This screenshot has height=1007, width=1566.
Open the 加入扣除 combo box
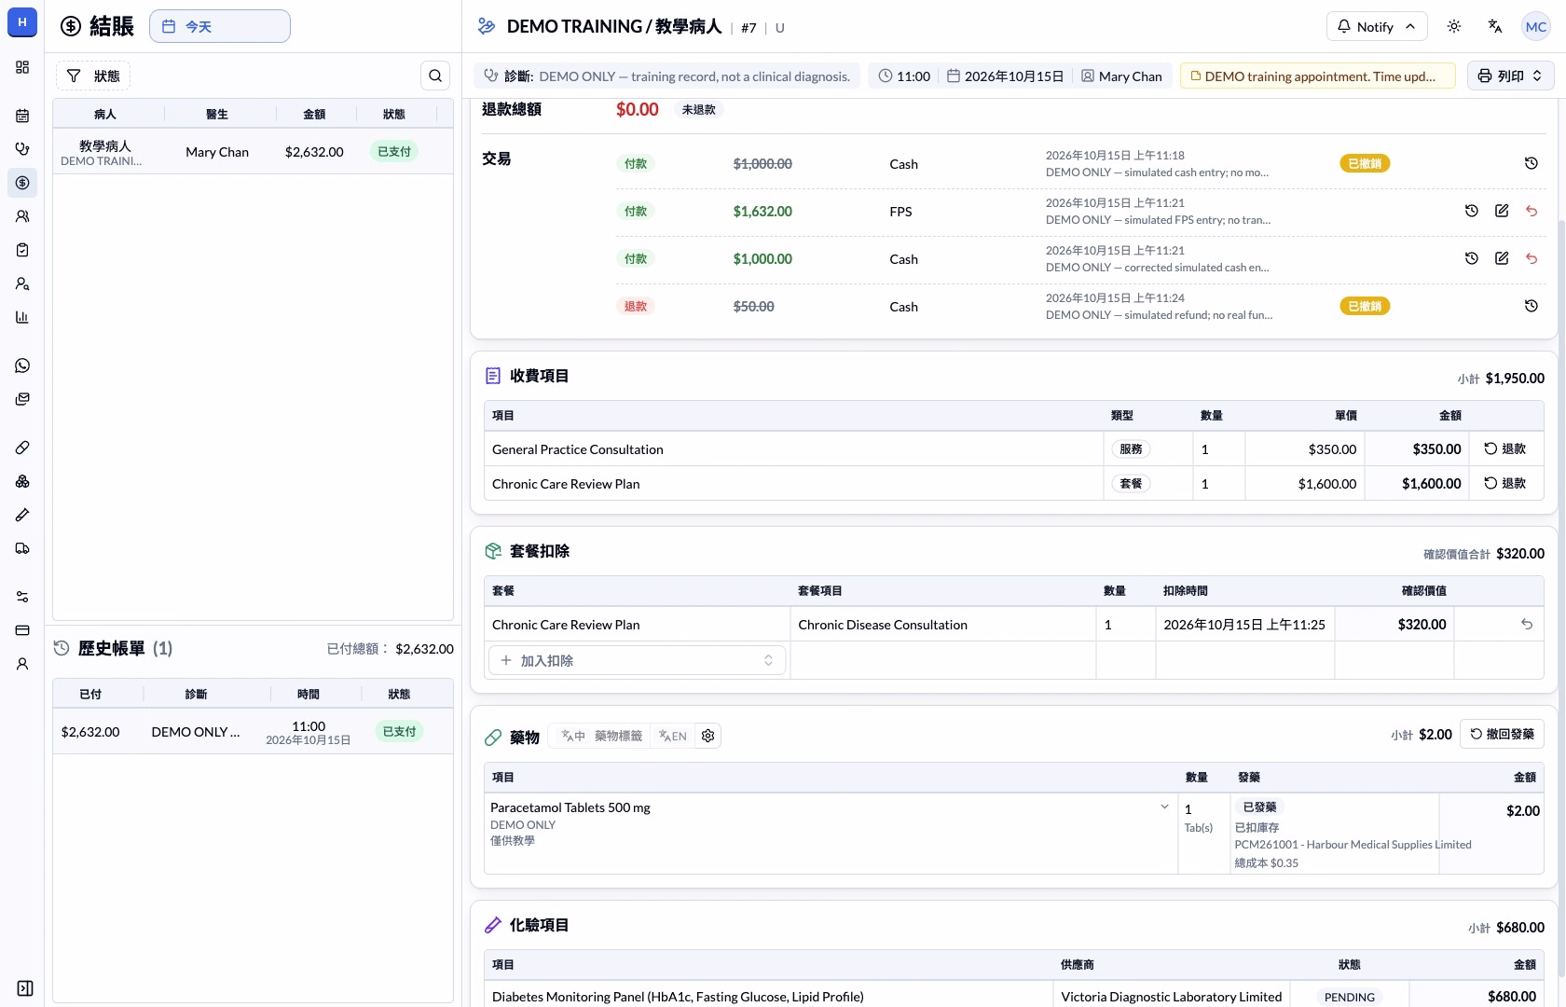pyautogui.click(x=637, y=660)
